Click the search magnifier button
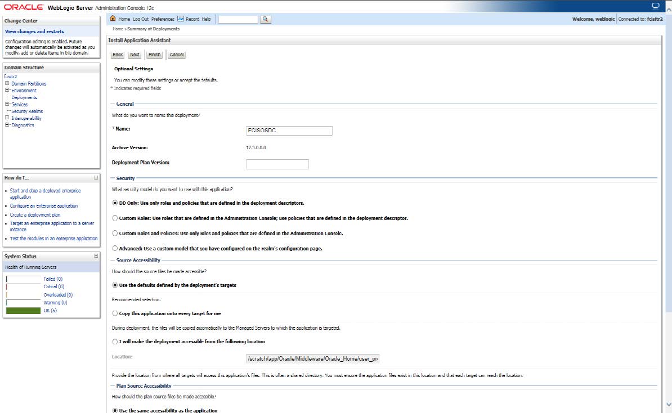Image resolution: width=672 pixels, height=413 pixels. point(265,19)
